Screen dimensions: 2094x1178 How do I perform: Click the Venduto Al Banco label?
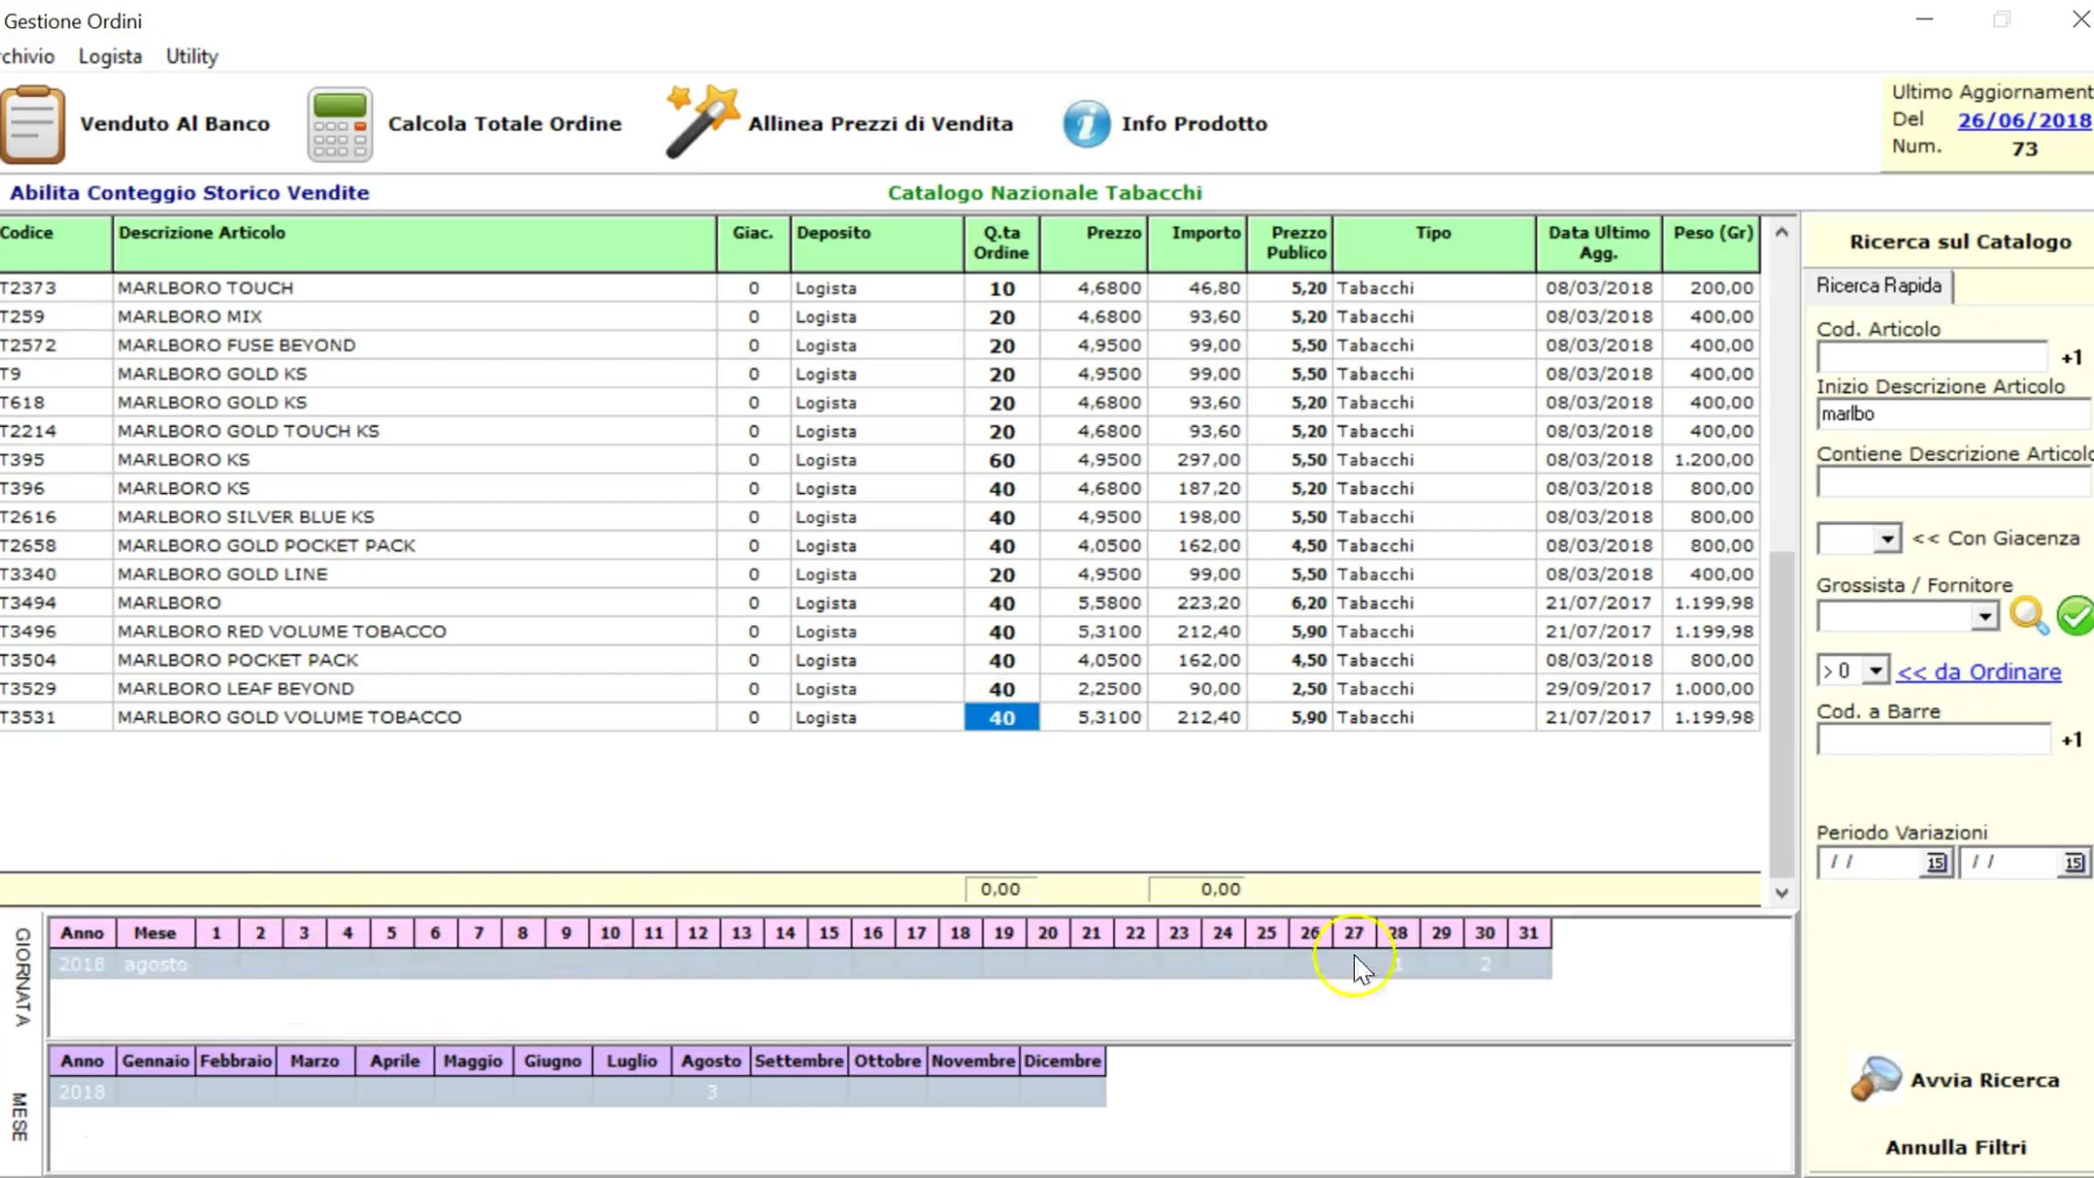174,123
